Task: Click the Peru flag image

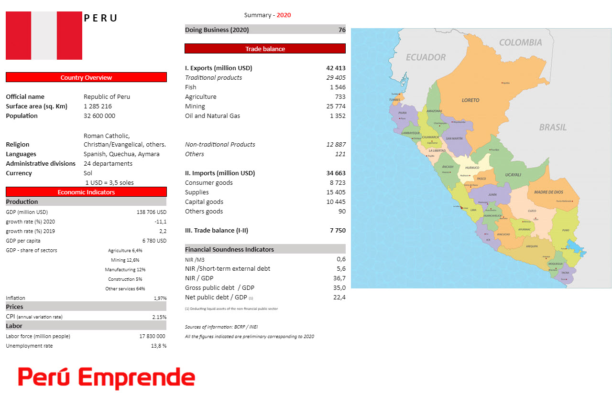Action: pos(44,35)
